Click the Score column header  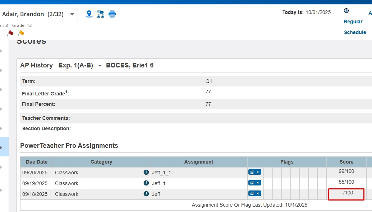tap(346, 162)
